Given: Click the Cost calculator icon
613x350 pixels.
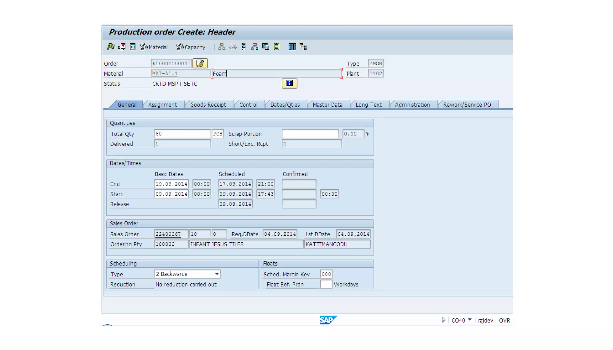Looking at the screenshot, I should tap(133, 47).
